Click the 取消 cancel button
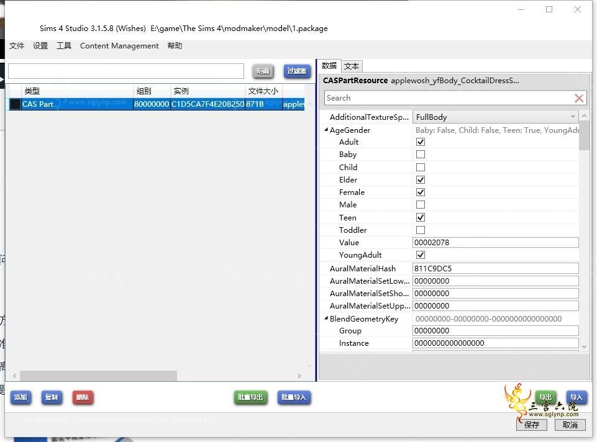This screenshot has height=442, width=597. coord(570,425)
